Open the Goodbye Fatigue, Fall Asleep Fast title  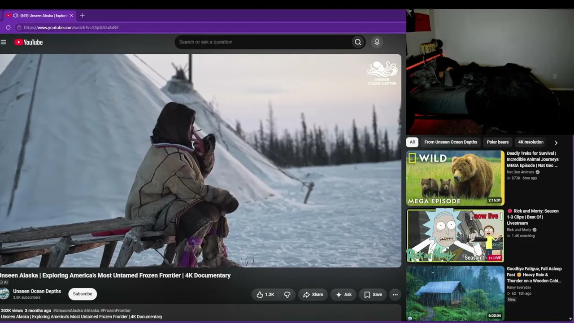pos(534,275)
